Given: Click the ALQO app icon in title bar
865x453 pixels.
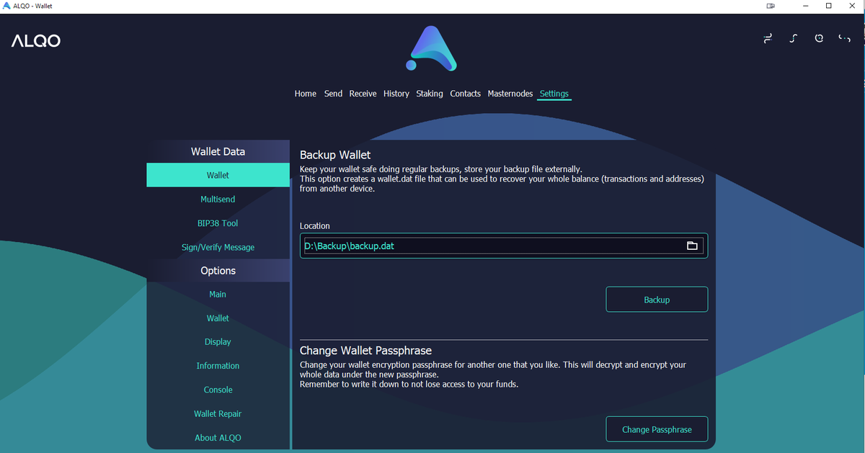Looking at the screenshot, I should pyautogui.click(x=6, y=6).
